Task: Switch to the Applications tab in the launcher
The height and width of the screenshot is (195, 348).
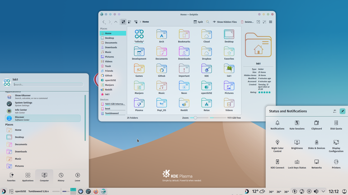Action: pyautogui.click(x=28, y=177)
